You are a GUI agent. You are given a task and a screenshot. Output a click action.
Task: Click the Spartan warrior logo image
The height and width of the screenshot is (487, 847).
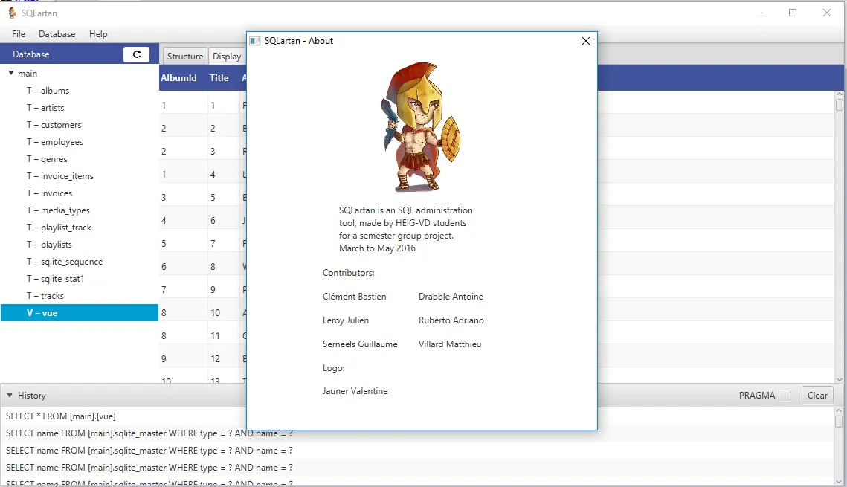click(x=422, y=127)
